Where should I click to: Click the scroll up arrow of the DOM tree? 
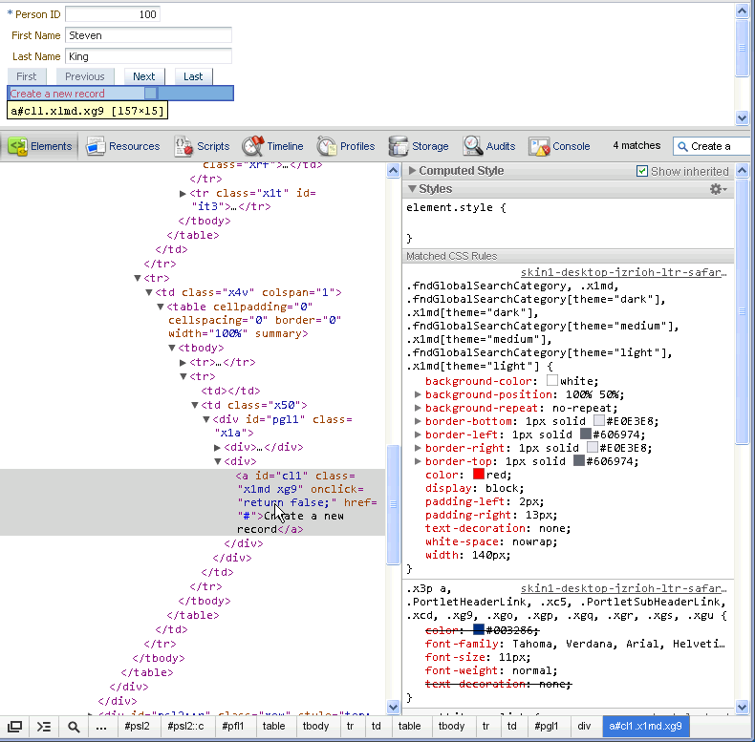tap(393, 170)
